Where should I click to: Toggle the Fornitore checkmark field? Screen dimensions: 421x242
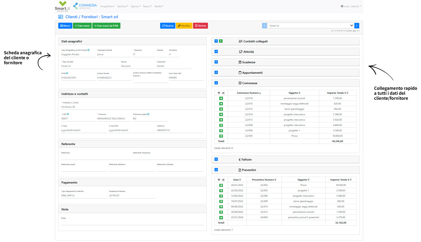click(174, 54)
